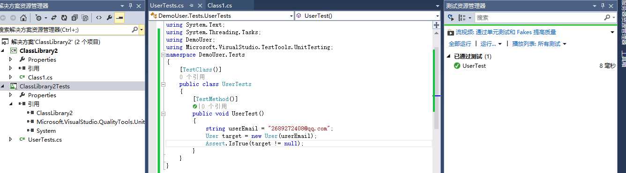Click Sync with Active Document arrows icon

pos(53,18)
